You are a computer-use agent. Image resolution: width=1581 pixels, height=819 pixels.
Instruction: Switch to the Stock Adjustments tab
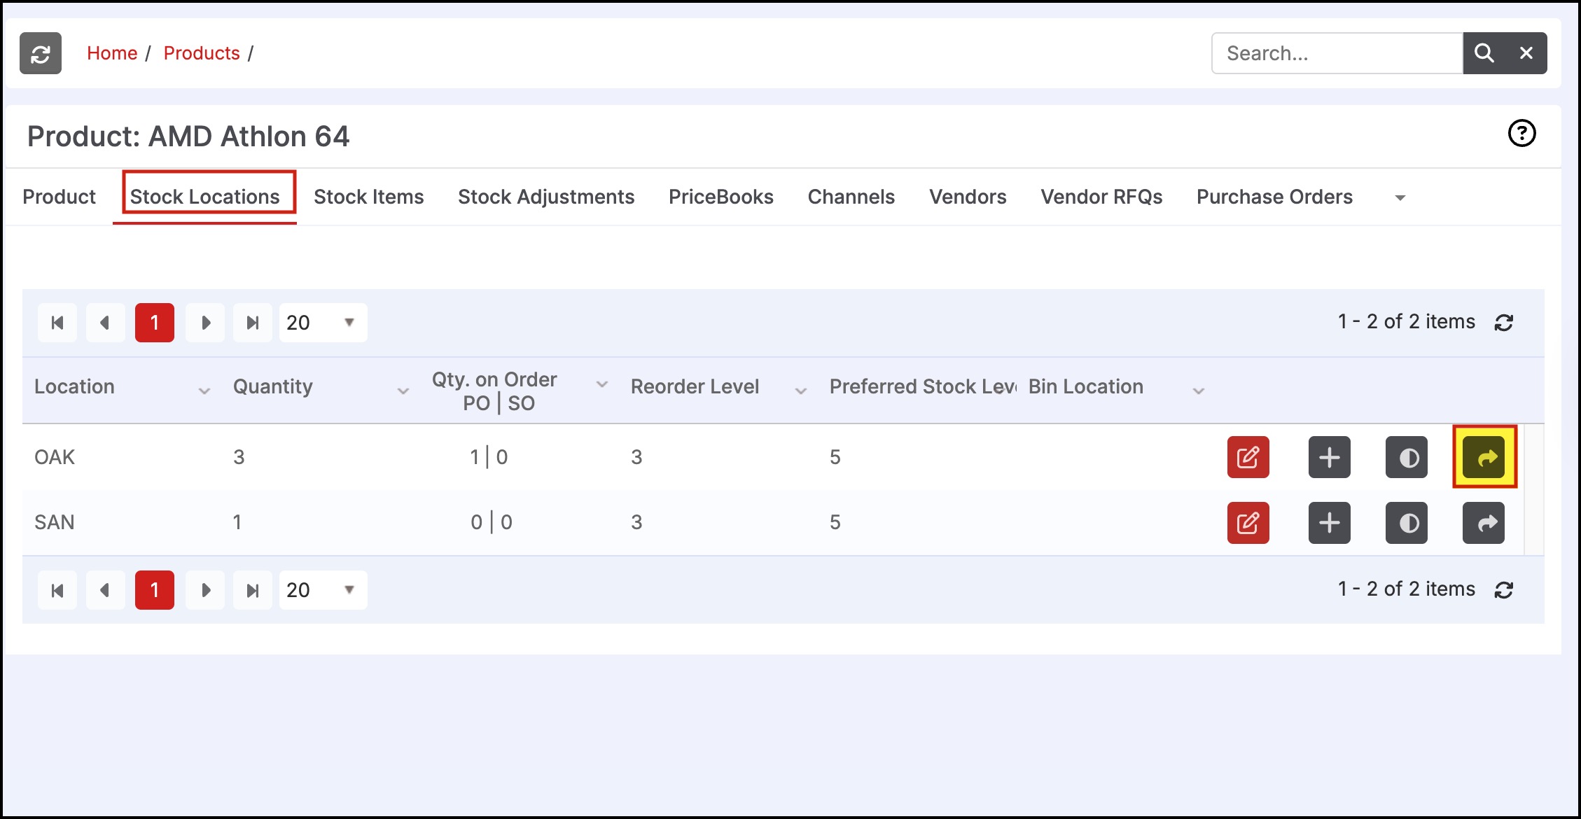point(546,197)
